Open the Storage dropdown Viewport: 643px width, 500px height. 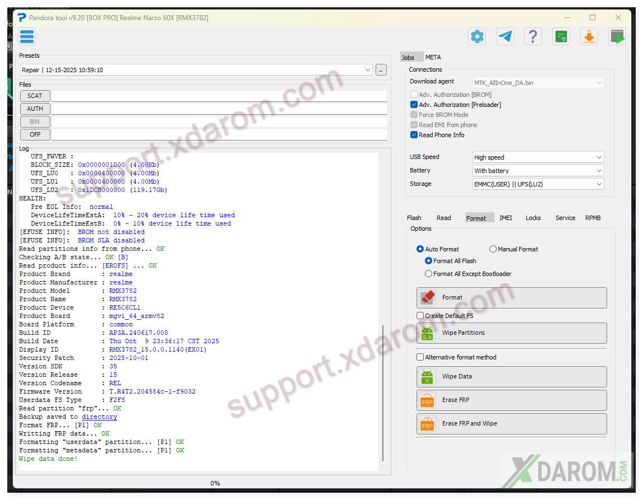(x=538, y=184)
